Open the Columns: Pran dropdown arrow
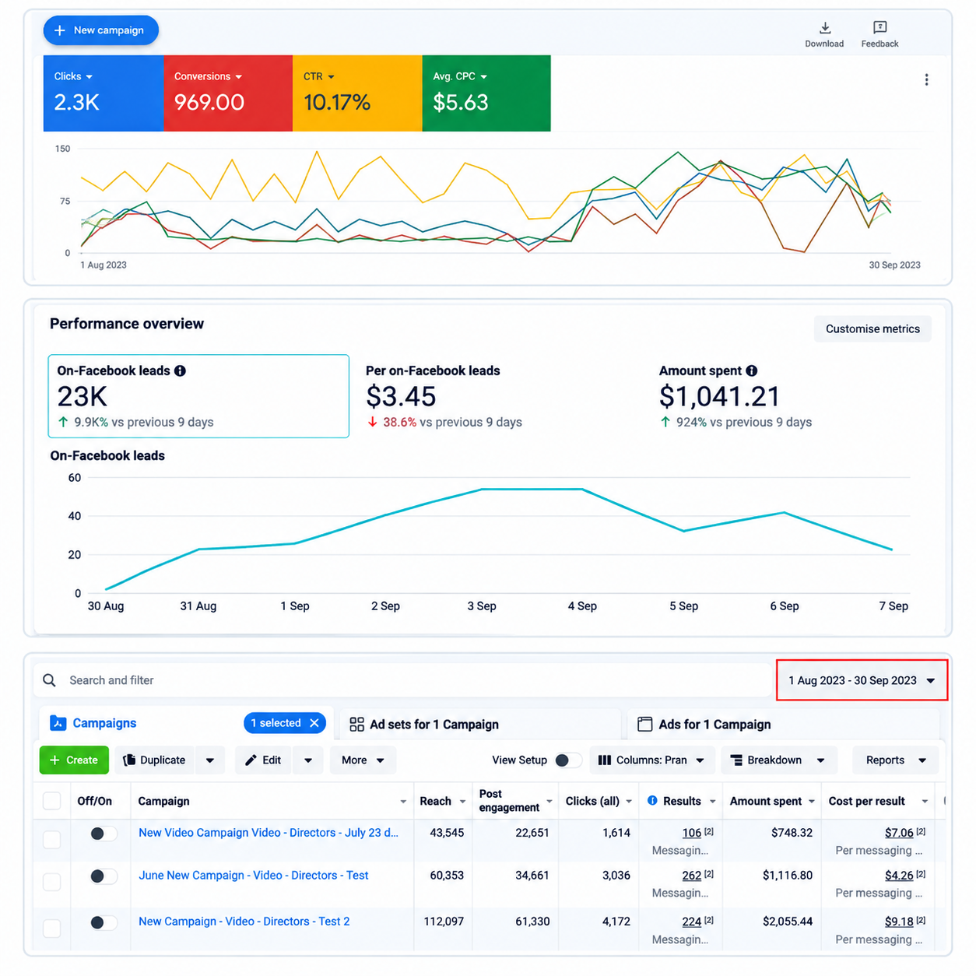The image size is (976, 976). tap(700, 760)
